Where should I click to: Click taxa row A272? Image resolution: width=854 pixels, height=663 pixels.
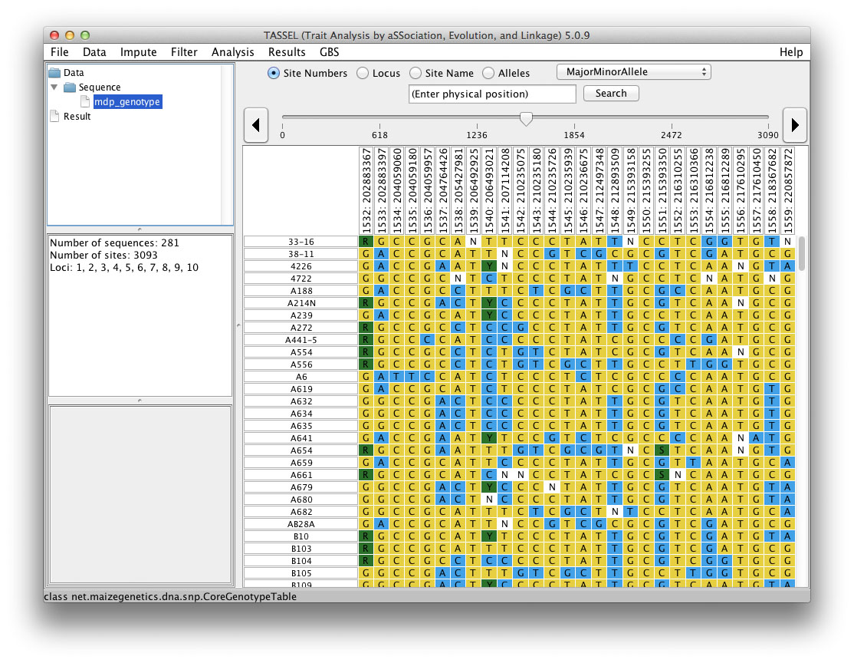coord(301,328)
